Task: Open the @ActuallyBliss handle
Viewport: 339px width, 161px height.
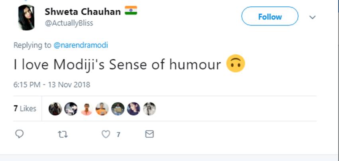Action: pos(69,23)
